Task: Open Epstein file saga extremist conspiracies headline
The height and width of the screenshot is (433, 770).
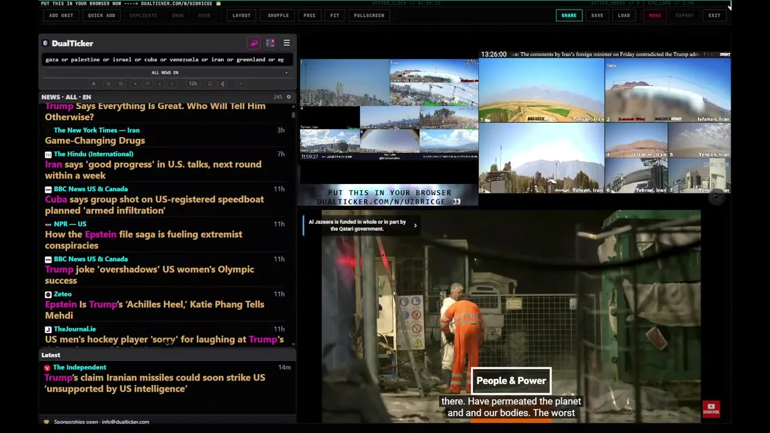Action: tap(143, 240)
